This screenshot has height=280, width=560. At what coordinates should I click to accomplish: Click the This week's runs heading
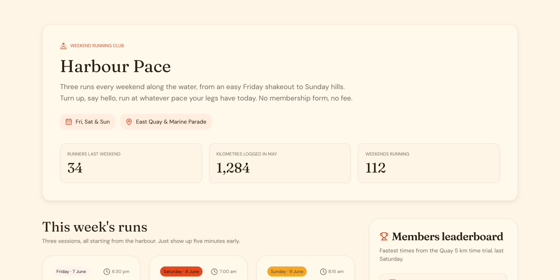click(x=94, y=227)
